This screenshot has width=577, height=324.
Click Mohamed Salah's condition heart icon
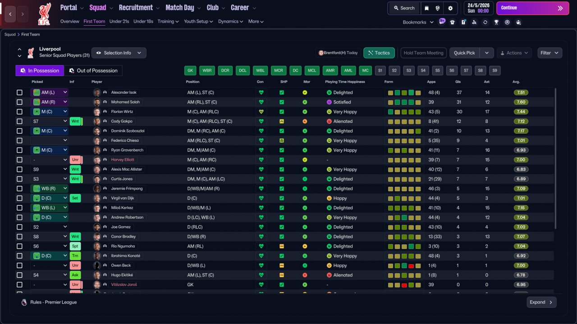coord(261,102)
